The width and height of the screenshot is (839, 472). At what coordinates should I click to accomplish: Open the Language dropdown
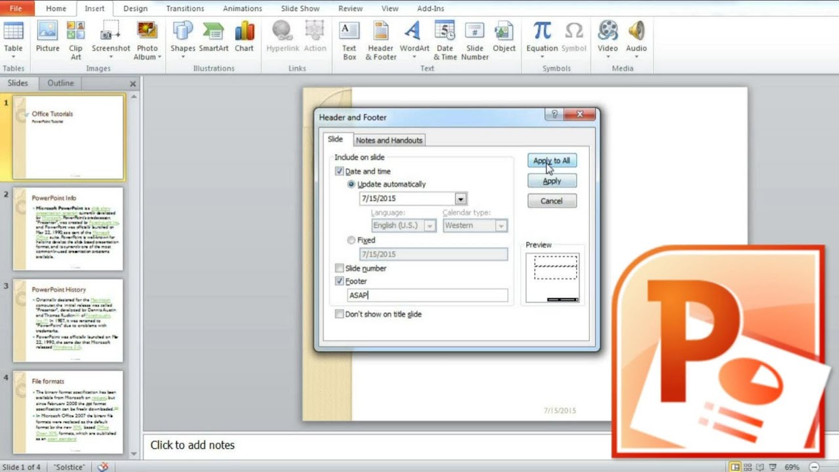(x=430, y=226)
